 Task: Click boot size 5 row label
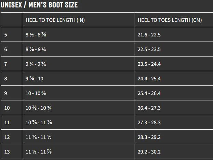pos(5,35)
